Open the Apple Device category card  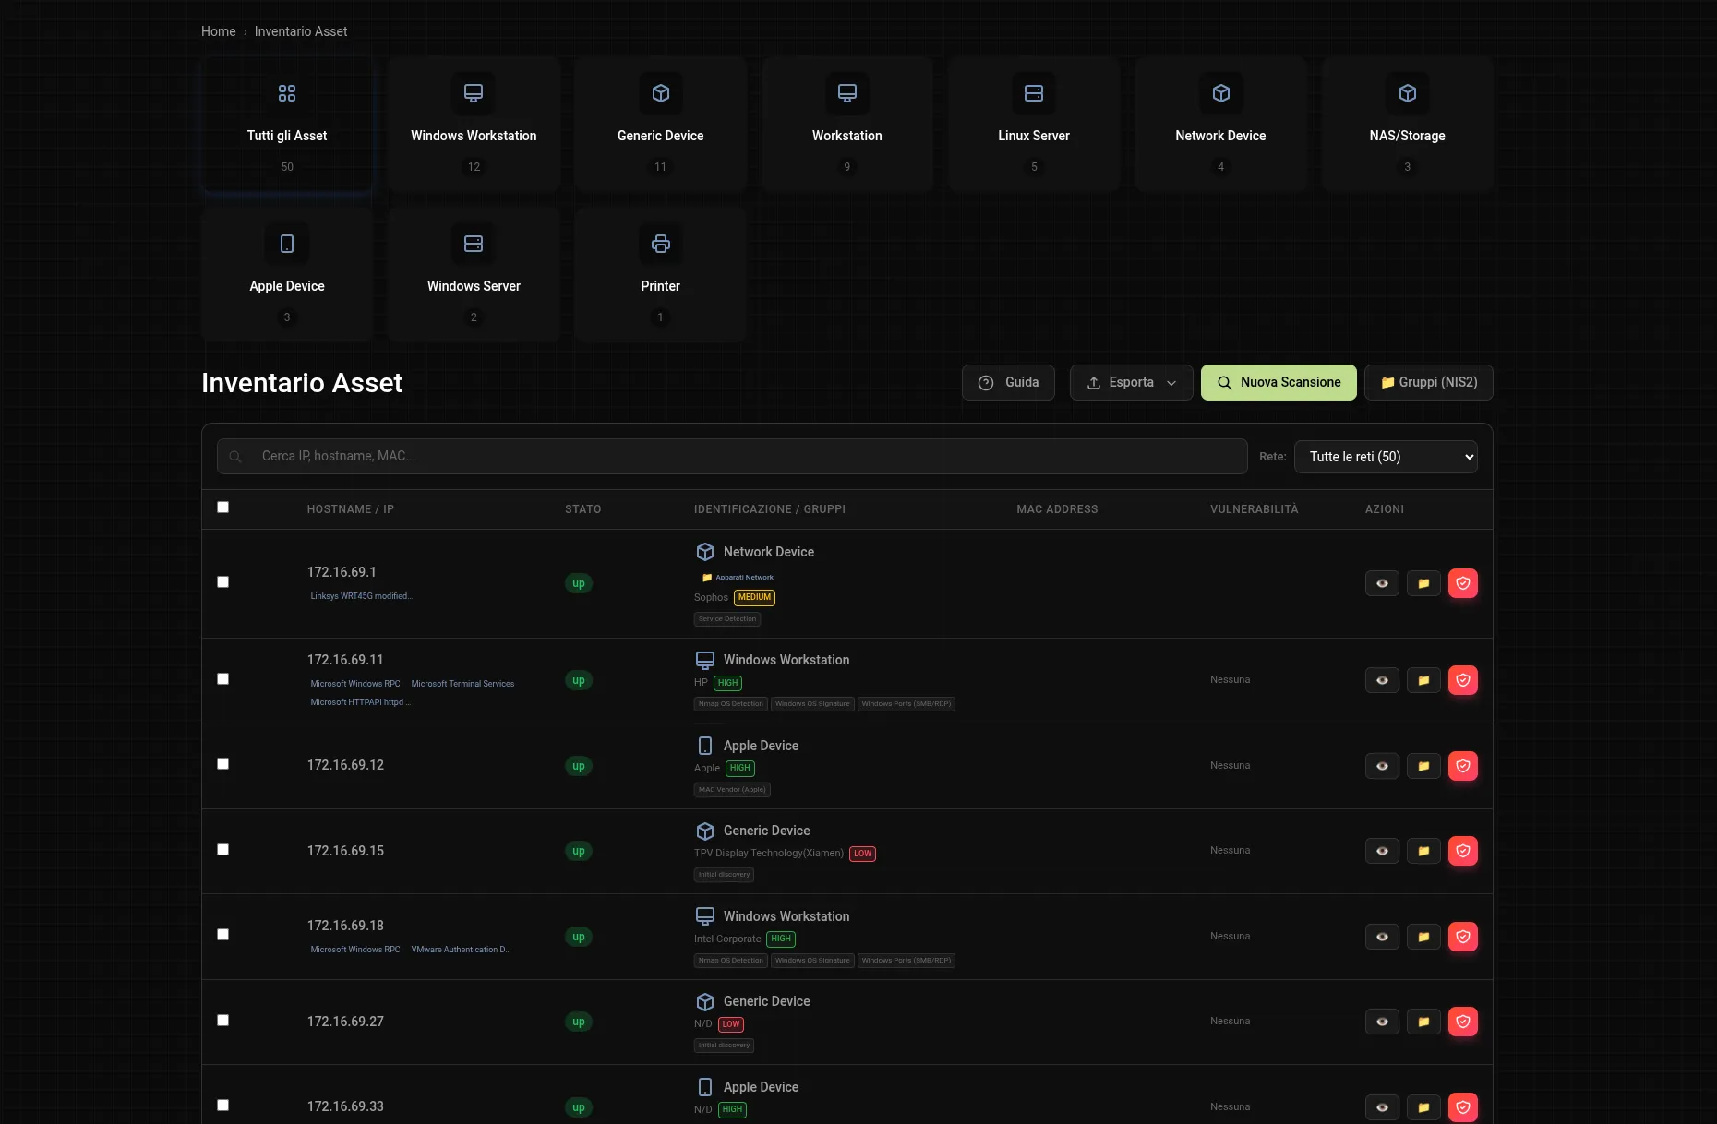[287, 273]
